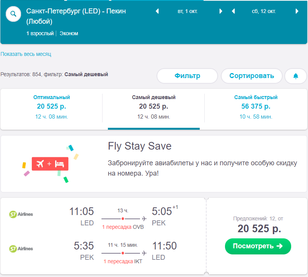Click the 1 пересадка OVB stop info
Viewport: 308px width, 277px height.
122,227
